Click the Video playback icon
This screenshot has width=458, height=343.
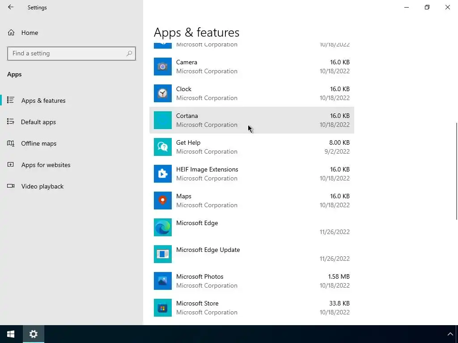point(11,186)
